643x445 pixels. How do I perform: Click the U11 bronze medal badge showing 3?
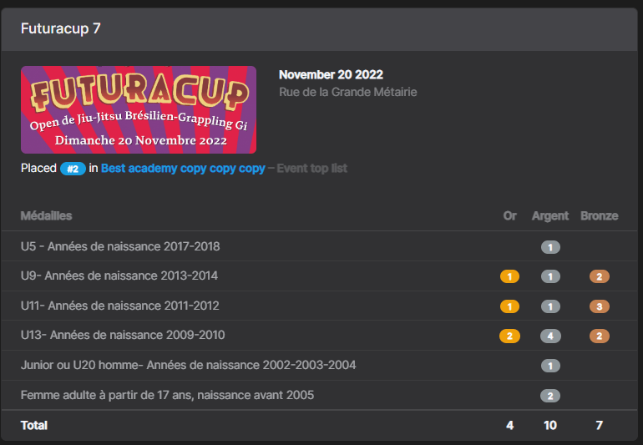pyautogui.click(x=599, y=306)
